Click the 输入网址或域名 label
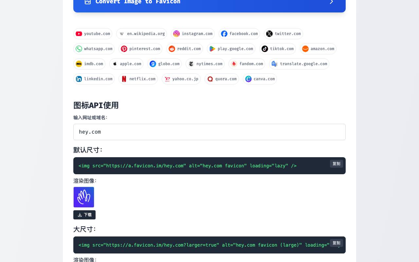The image size is (419, 262). tap(90, 118)
